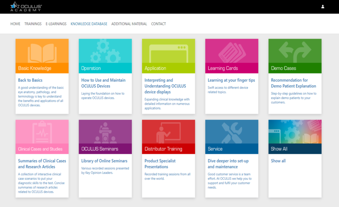Open the Back to Basics link
The width and height of the screenshot is (339, 207).
coord(30,80)
